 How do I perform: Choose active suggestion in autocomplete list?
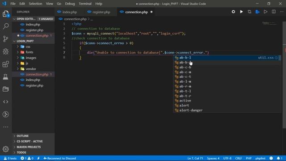227,101
